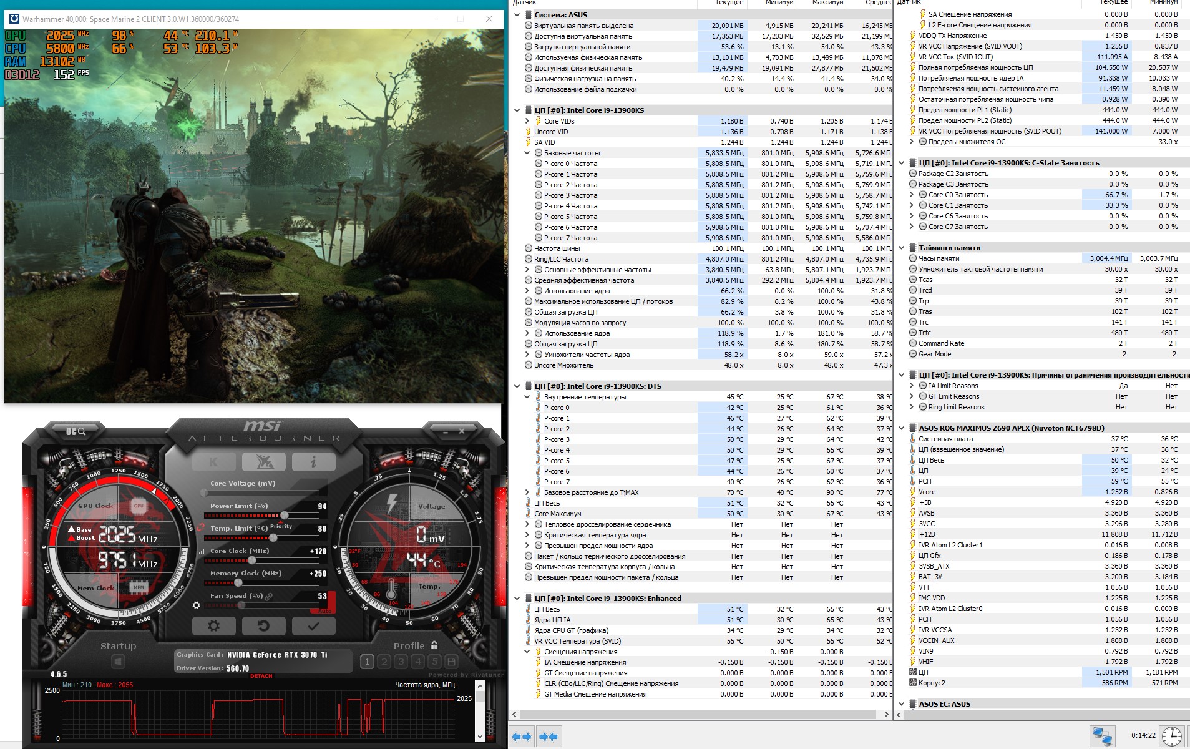Expand Умножители частоты ядра row
This screenshot has width=1190, height=749.
pyautogui.click(x=527, y=355)
